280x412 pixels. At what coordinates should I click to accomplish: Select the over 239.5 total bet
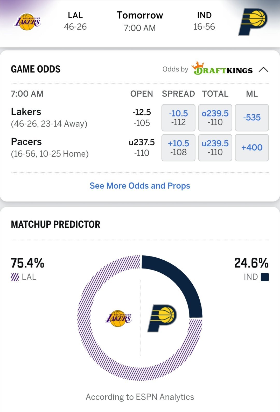coord(215,118)
